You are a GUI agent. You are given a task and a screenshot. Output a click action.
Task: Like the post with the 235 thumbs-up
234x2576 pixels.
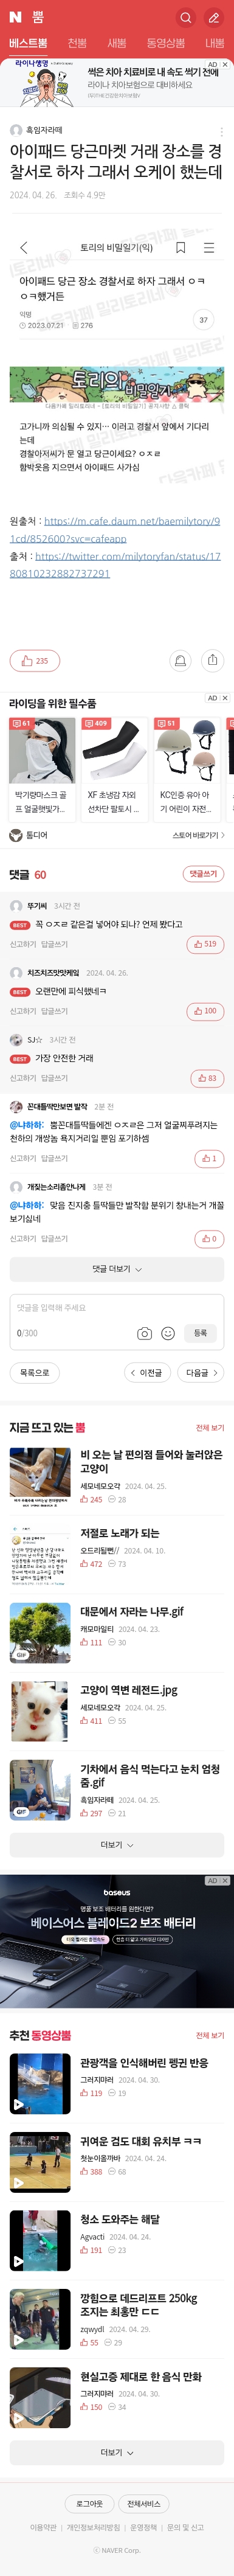[35, 661]
